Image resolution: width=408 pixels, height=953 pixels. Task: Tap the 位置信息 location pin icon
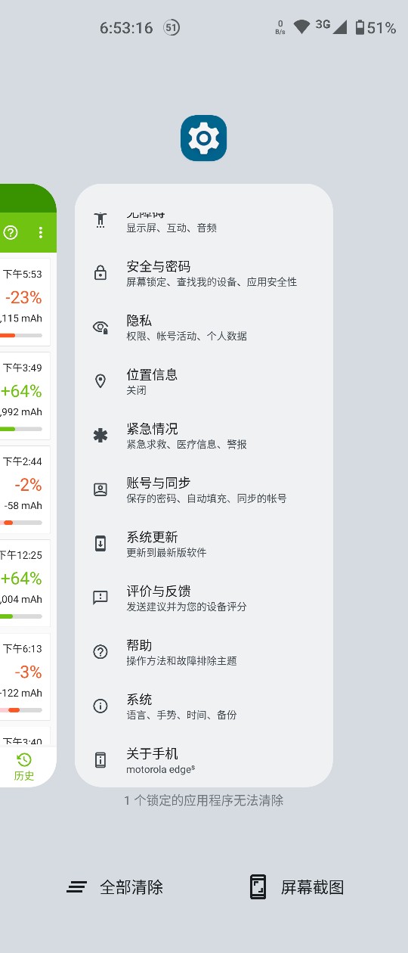pyautogui.click(x=100, y=381)
